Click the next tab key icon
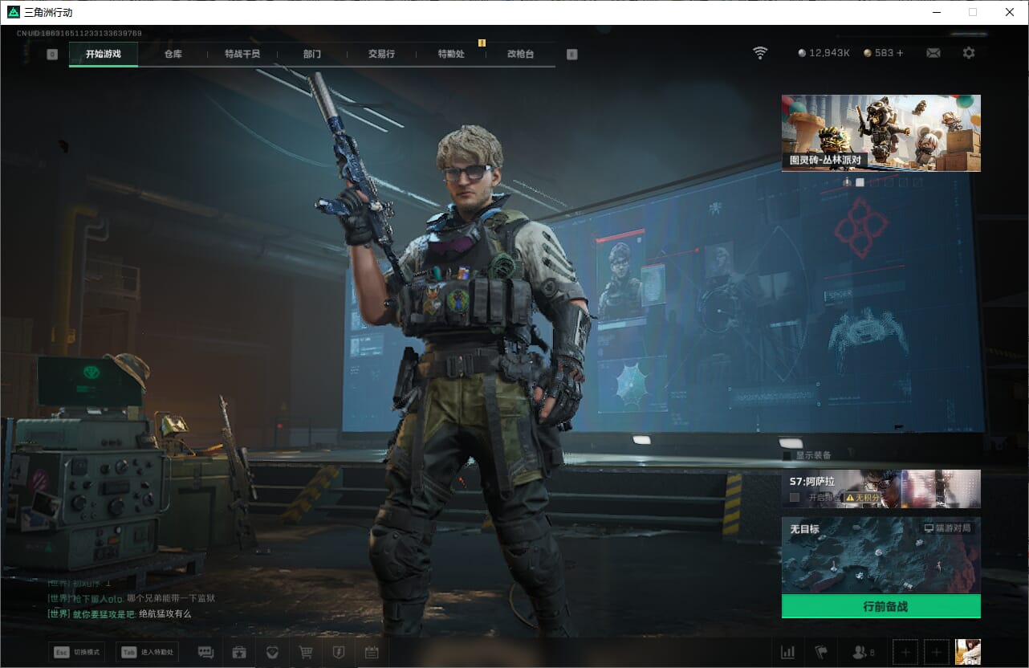1029x668 pixels. (x=571, y=55)
